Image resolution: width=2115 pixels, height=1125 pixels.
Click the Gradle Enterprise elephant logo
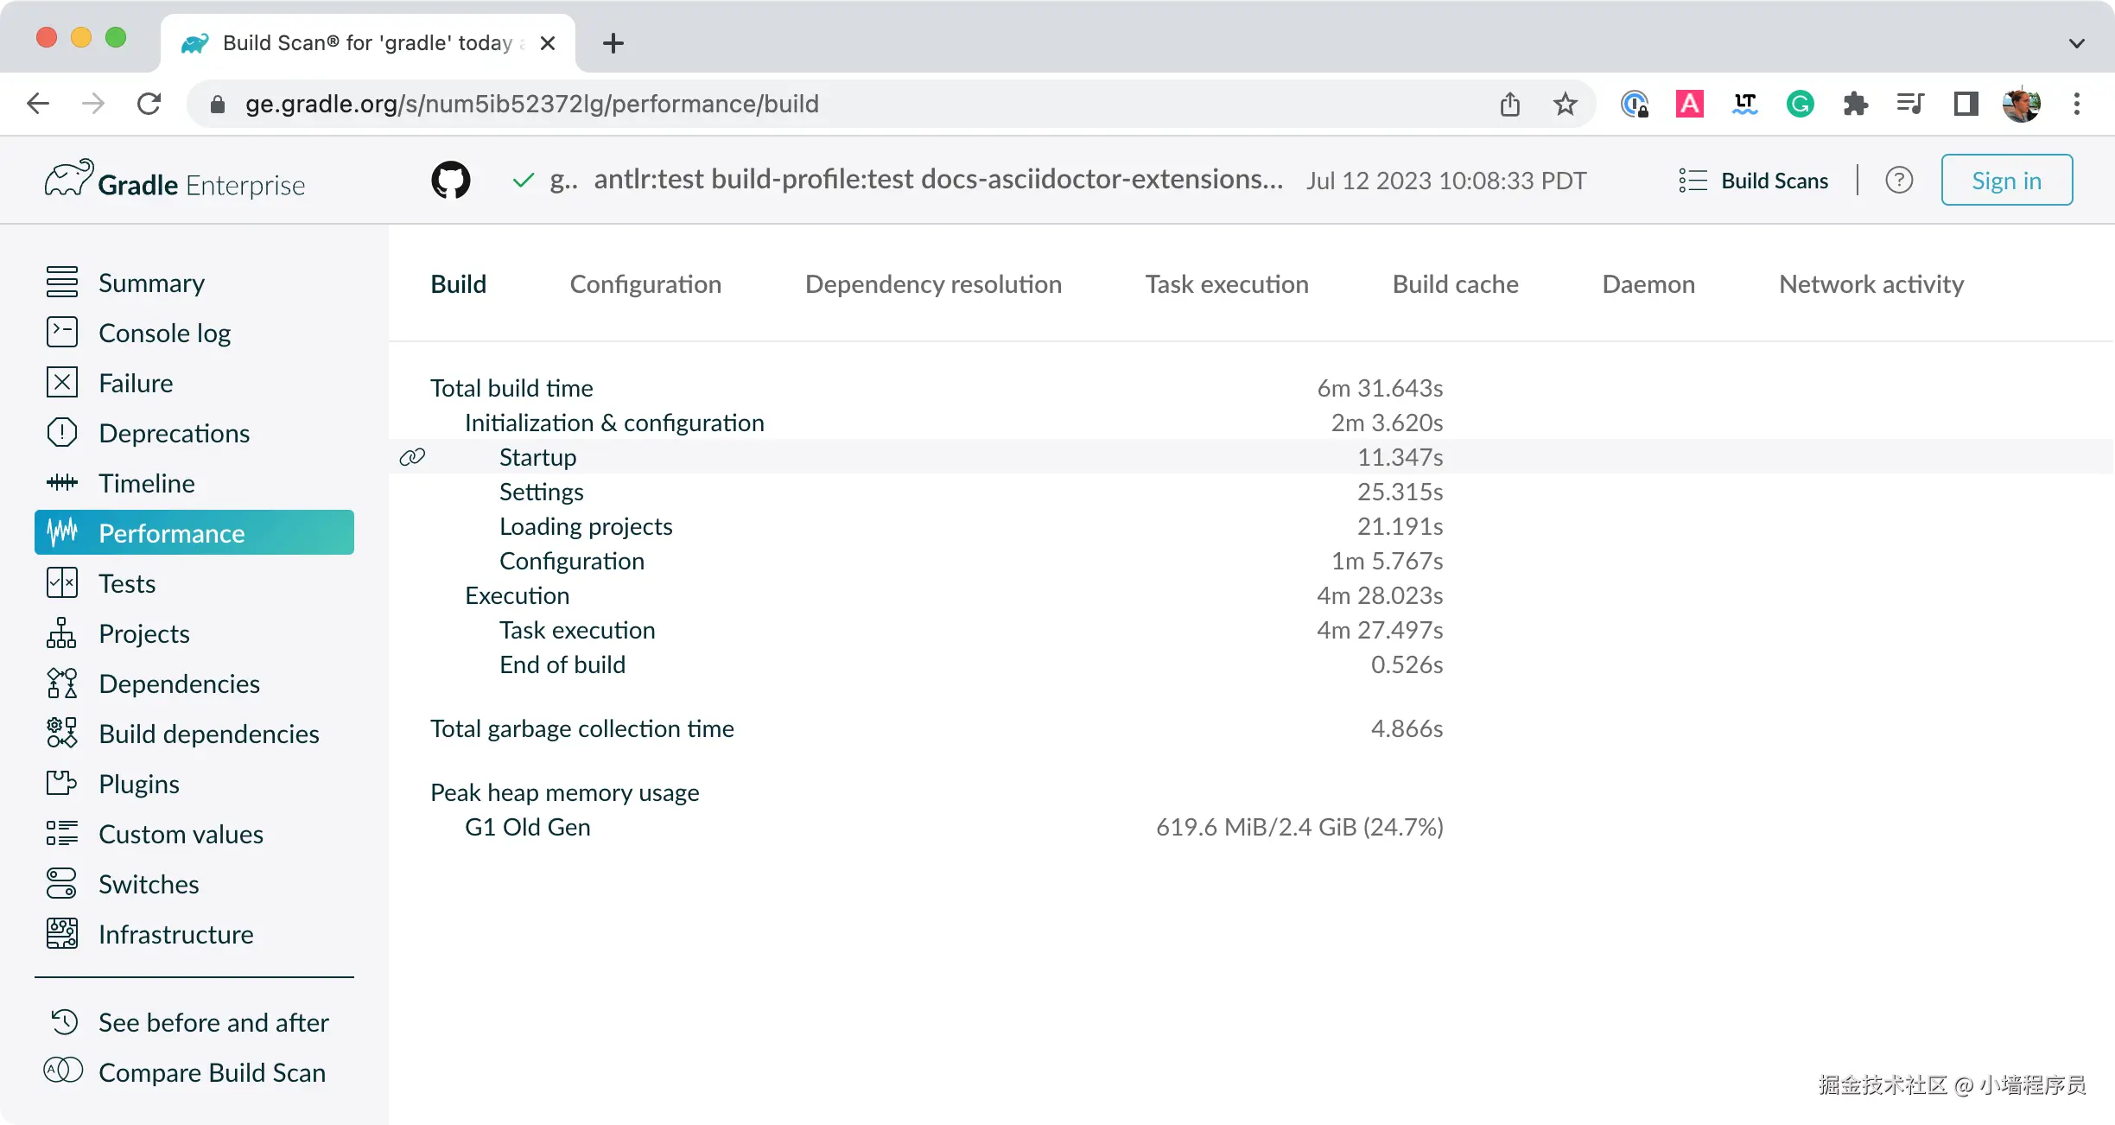69,179
